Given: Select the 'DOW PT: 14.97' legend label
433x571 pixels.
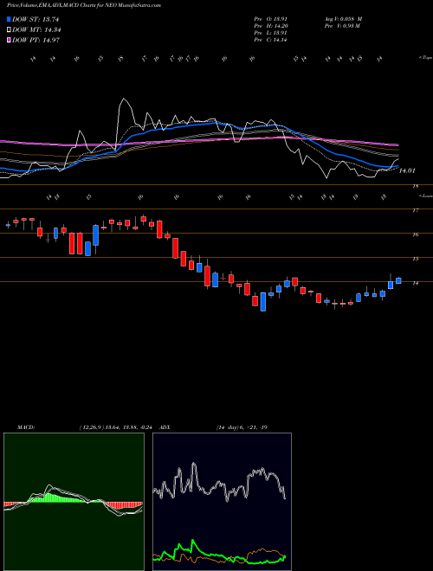Looking at the screenshot, I should [x=36, y=41].
